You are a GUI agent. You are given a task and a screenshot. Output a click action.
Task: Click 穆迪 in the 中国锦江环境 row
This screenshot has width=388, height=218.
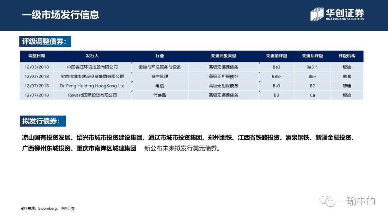[x=347, y=67]
